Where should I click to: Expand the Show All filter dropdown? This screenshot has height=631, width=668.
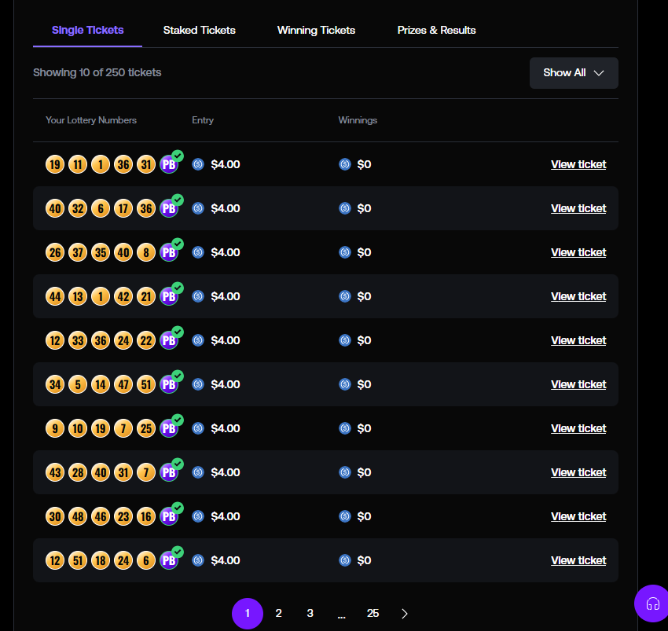(574, 73)
